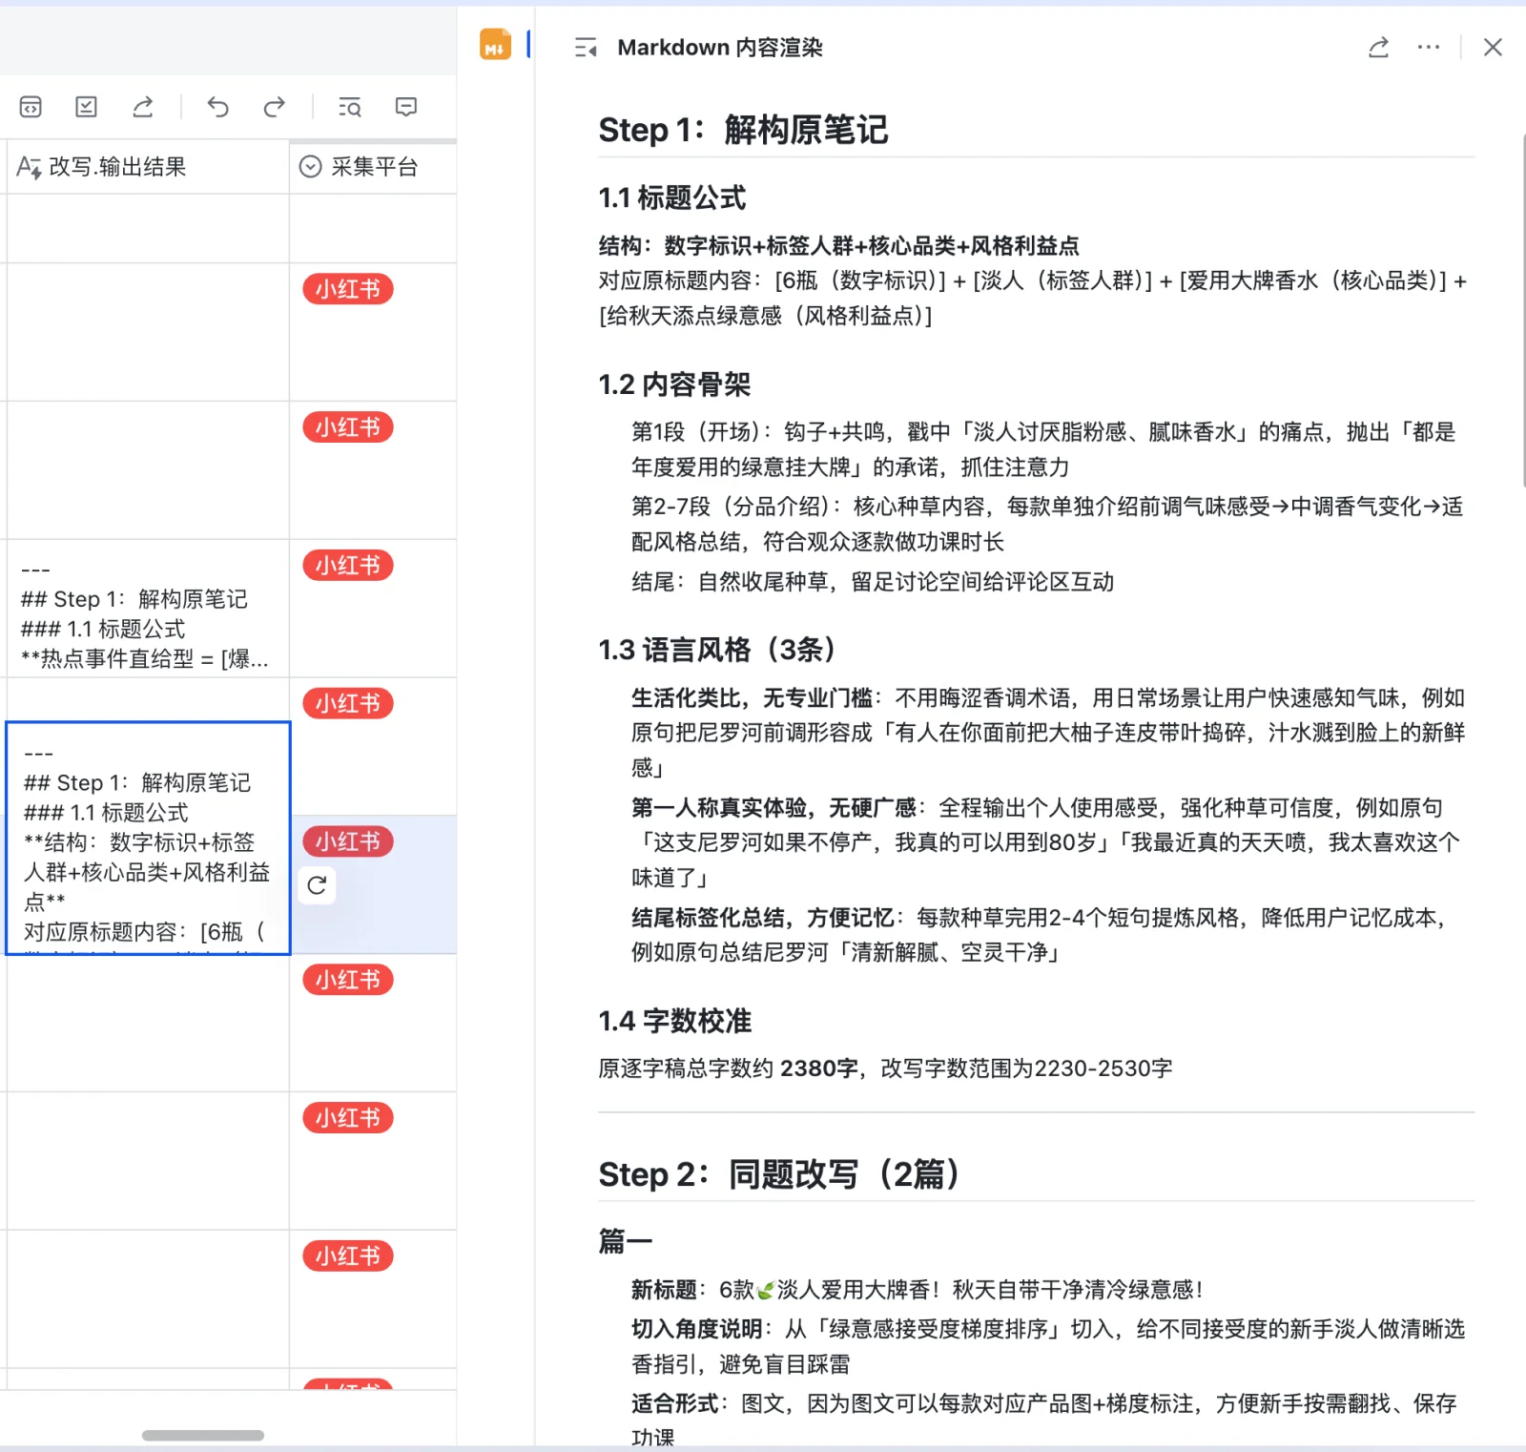Viewport: 1526px width, 1452px height.
Task: Open cell starting with 热点事件直给型
Action: pyautogui.click(x=148, y=609)
